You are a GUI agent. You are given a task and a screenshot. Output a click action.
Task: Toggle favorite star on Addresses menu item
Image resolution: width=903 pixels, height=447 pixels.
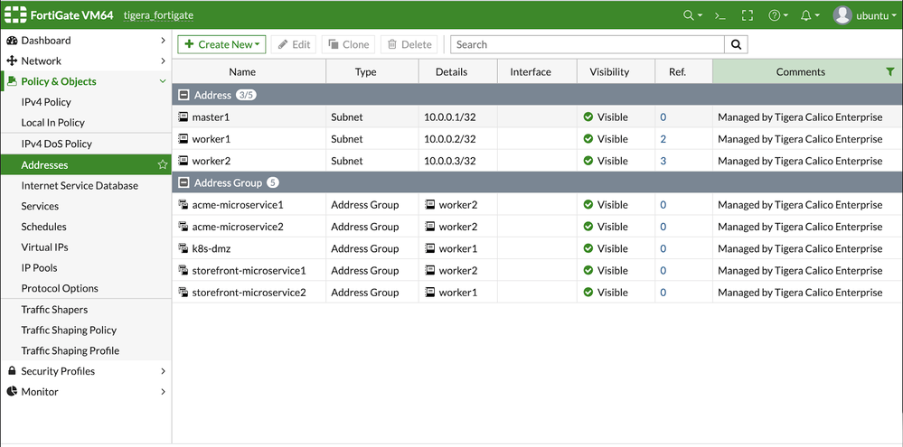click(162, 165)
